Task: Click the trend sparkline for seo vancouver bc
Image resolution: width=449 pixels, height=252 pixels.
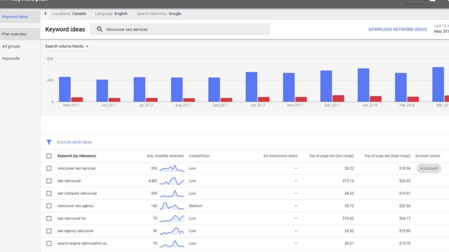Action: (172, 218)
